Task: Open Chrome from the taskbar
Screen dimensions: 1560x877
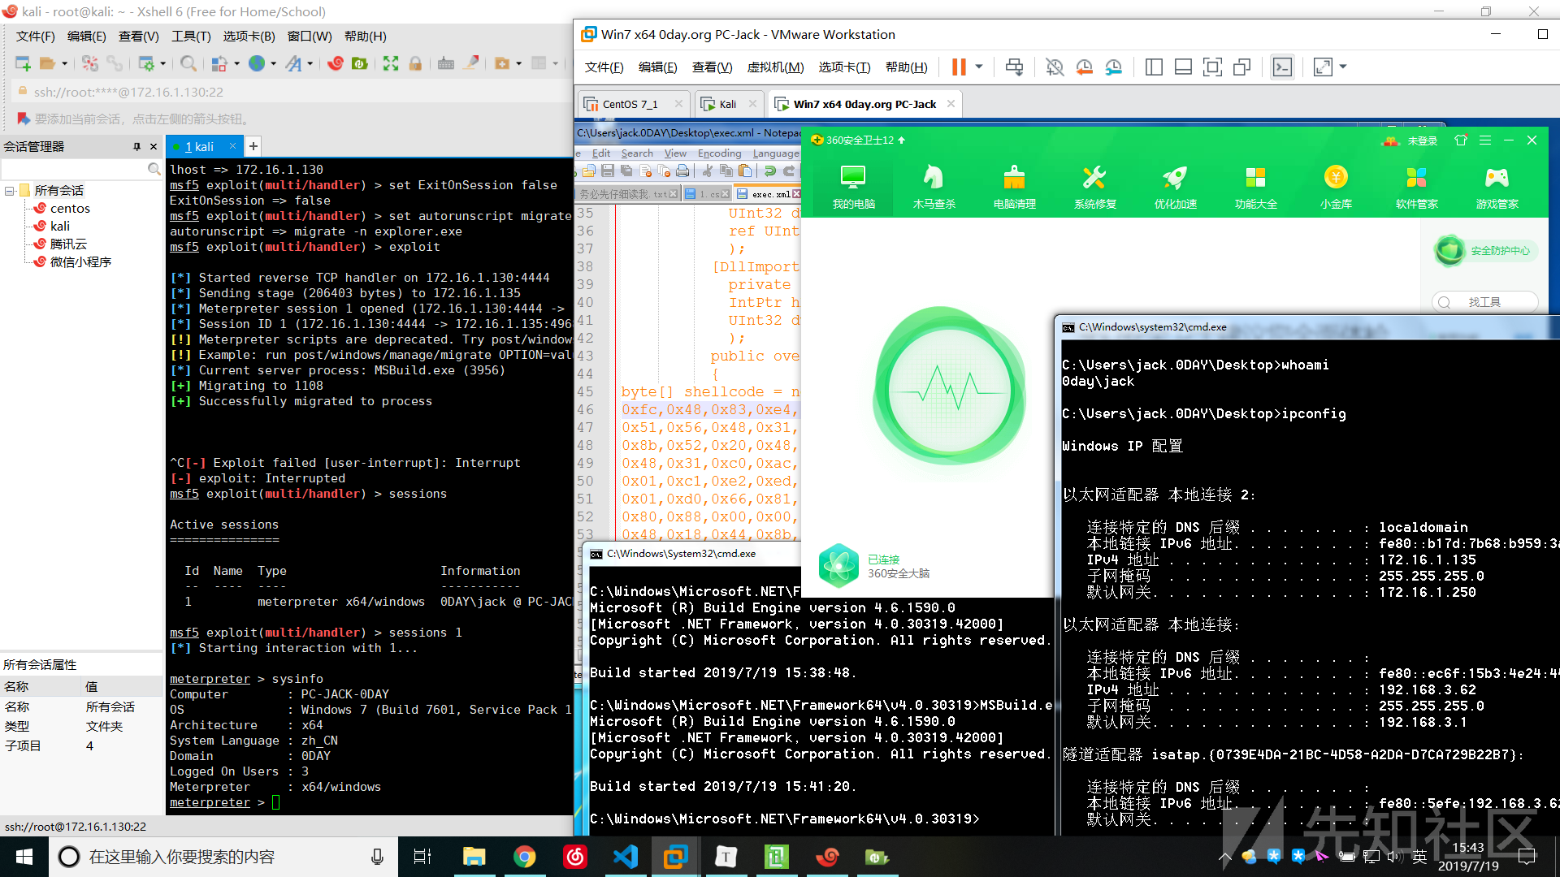Action: (525, 857)
